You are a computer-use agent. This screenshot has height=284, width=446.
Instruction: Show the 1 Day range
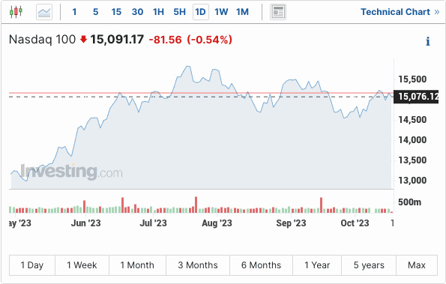tap(32, 265)
